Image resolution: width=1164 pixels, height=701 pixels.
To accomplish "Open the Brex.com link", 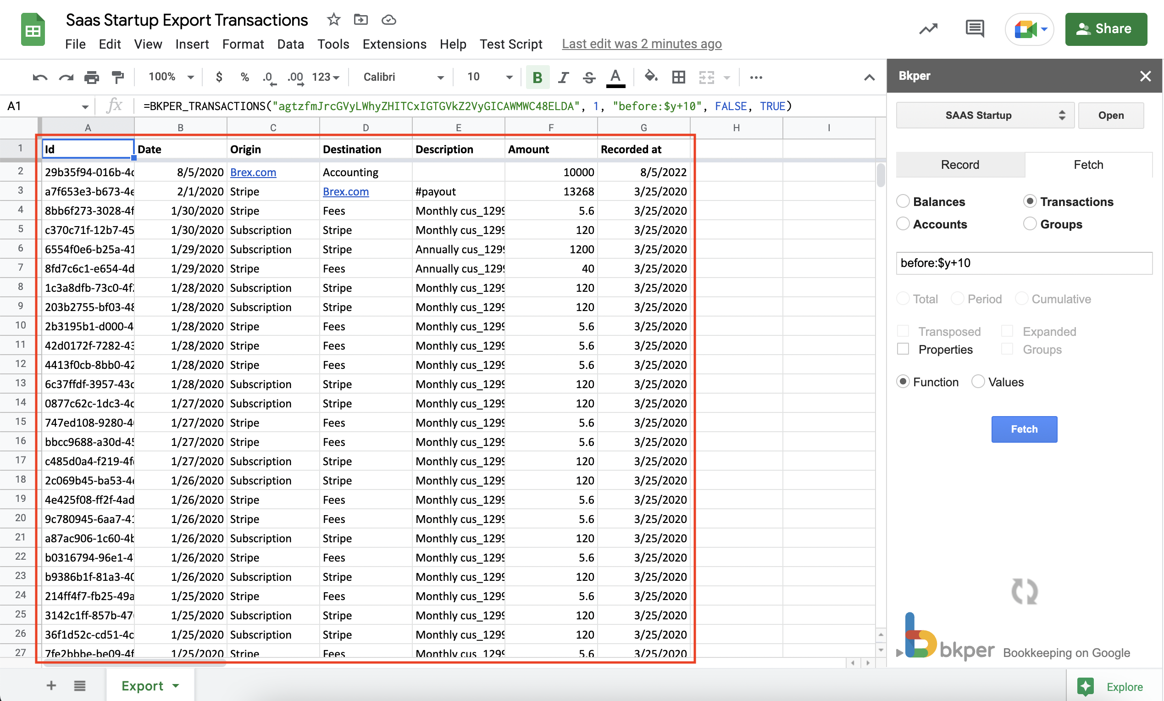I will [253, 172].
